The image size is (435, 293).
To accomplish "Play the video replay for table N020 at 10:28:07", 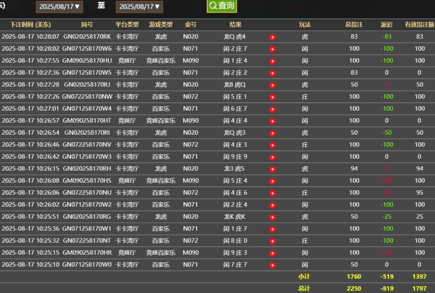I will (x=273, y=37).
